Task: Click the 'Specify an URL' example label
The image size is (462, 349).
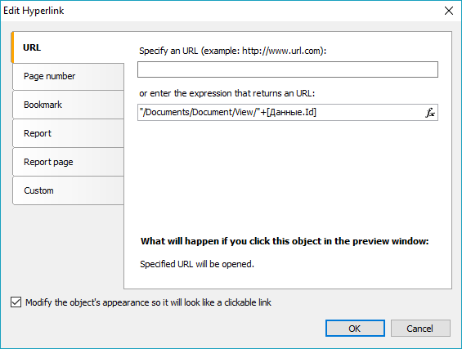Action: (x=233, y=51)
